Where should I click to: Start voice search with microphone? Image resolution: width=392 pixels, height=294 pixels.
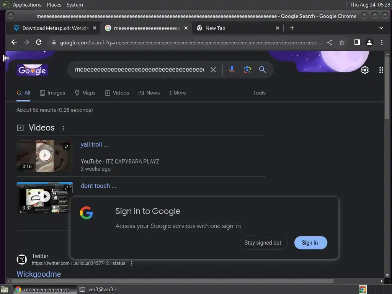[x=232, y=70]
